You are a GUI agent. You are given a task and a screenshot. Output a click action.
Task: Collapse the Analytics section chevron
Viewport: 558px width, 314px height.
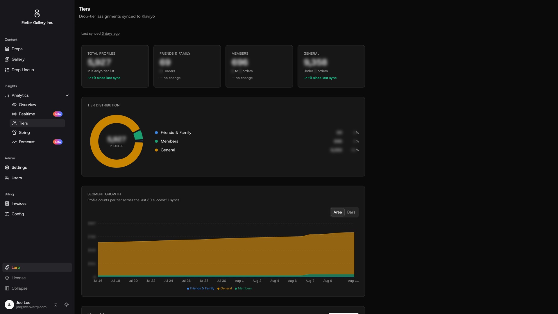67,95
